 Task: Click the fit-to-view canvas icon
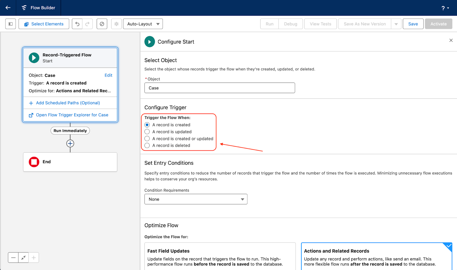click(x=23, y=258)
